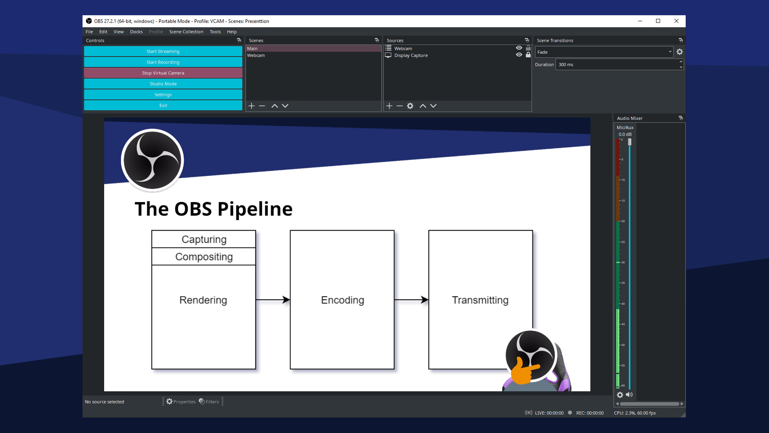Move source up with the up arrow icon
Viewport: 769px width, 433px height.
[x=423, y=106]
